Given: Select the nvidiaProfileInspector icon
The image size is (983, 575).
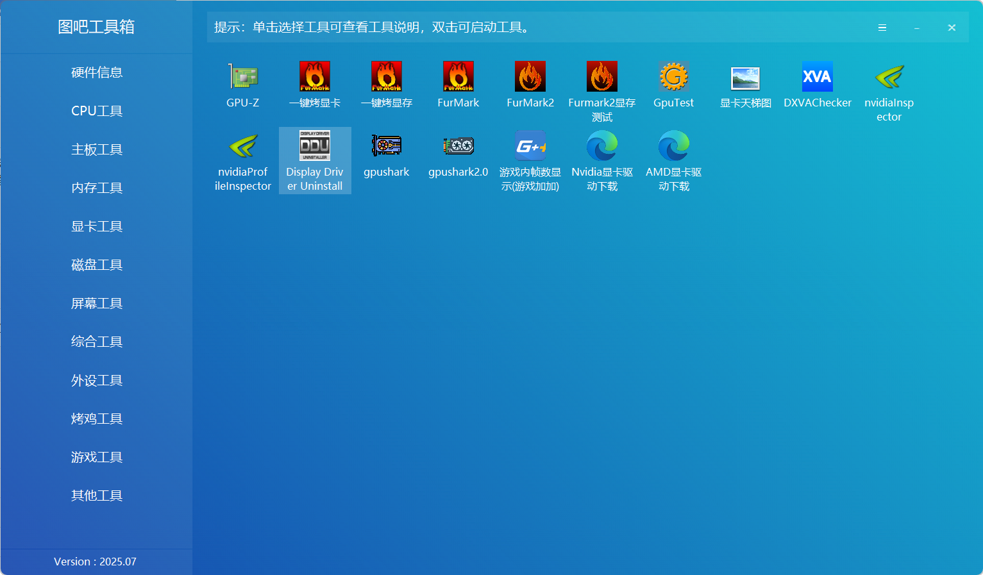Looking at the screenshot, I should pos(243,146).
